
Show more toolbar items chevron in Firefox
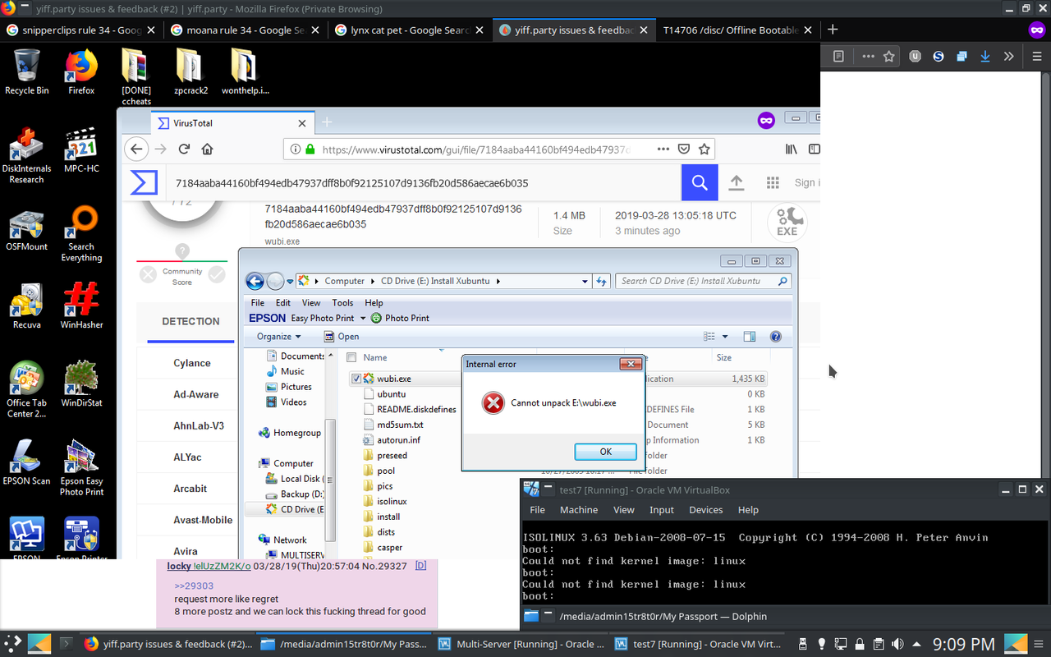pyautogui.click(x=1009, y=56)
